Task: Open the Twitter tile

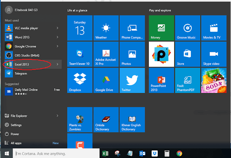Action: [x=132, y=80]
